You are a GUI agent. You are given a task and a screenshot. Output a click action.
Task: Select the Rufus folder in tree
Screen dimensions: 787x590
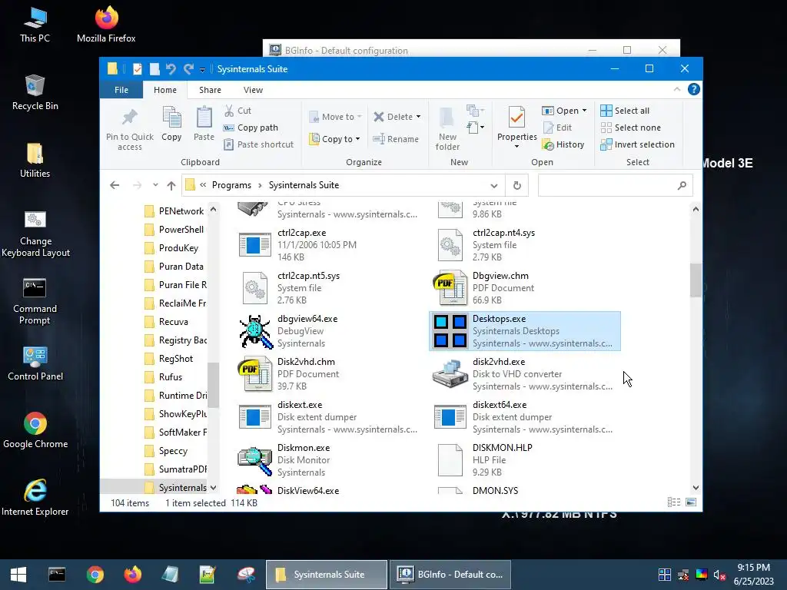pos(171,377)
